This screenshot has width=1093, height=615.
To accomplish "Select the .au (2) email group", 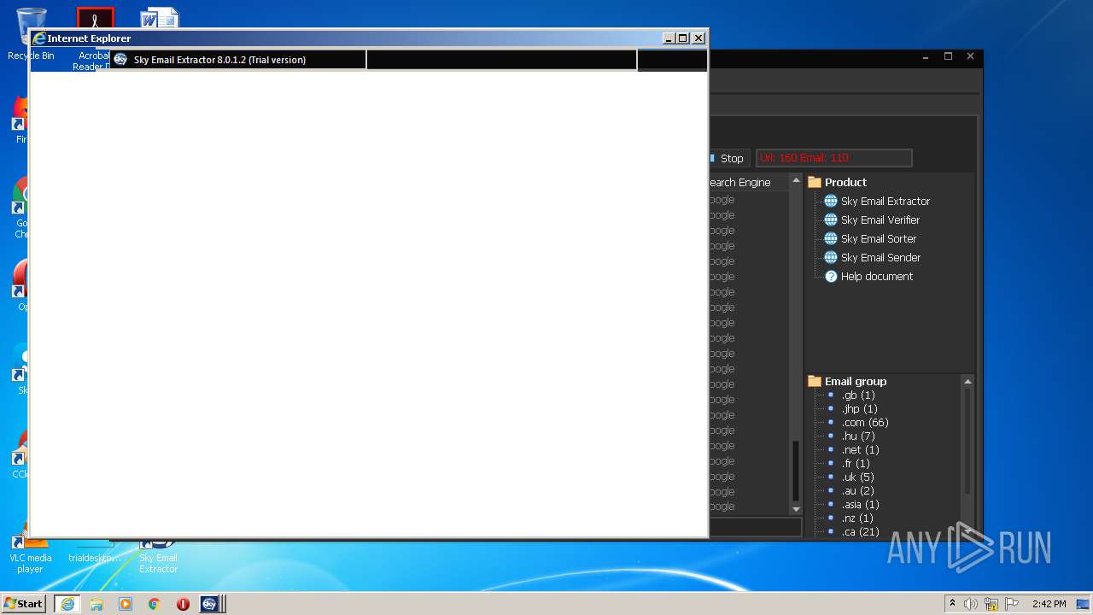I will (x=857, y=490).
